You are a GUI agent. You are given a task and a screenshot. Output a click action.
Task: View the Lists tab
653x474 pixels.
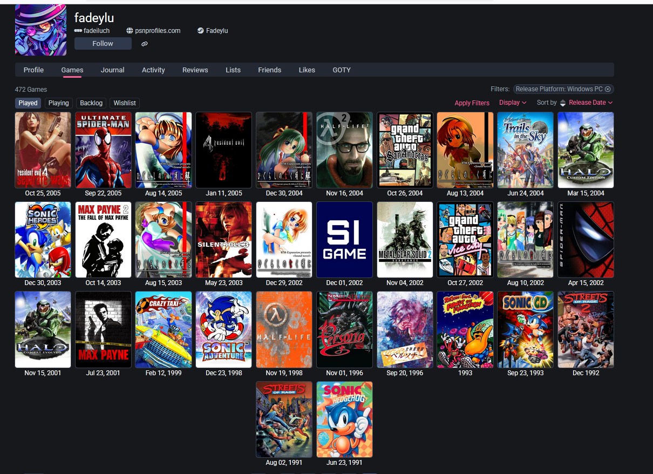pos(233,70)
